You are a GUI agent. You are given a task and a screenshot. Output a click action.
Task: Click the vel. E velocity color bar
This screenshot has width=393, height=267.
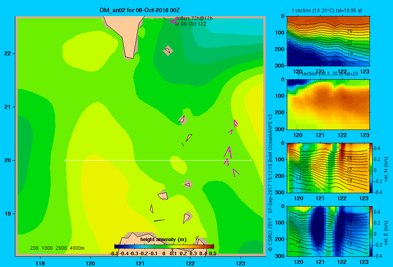pos(371,231)
